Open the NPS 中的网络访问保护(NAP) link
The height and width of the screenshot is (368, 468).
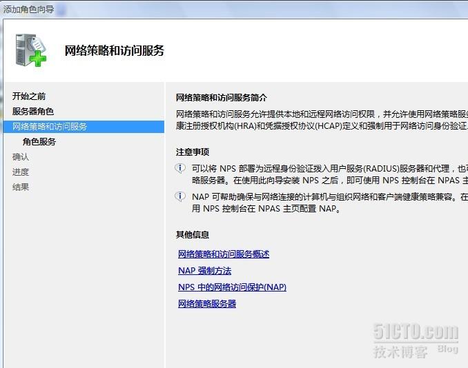click(x=232, y=287)
